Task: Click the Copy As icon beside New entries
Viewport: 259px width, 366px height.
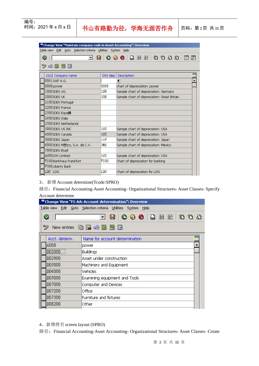Action: click(x=81, y=227)
